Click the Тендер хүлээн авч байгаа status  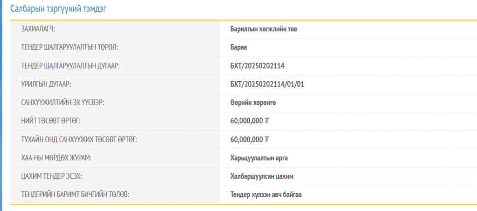pyautogui.click(x=266, y=195)
